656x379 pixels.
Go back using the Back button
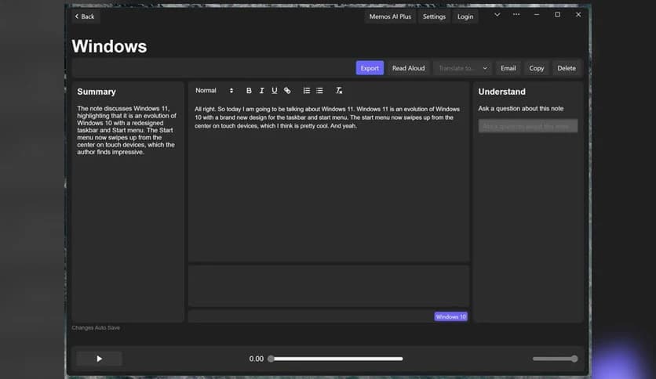tap(84, 16)
